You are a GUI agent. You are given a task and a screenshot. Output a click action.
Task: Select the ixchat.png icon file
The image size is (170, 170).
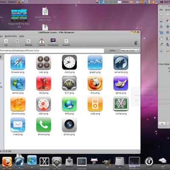click(x=121, y=104)
